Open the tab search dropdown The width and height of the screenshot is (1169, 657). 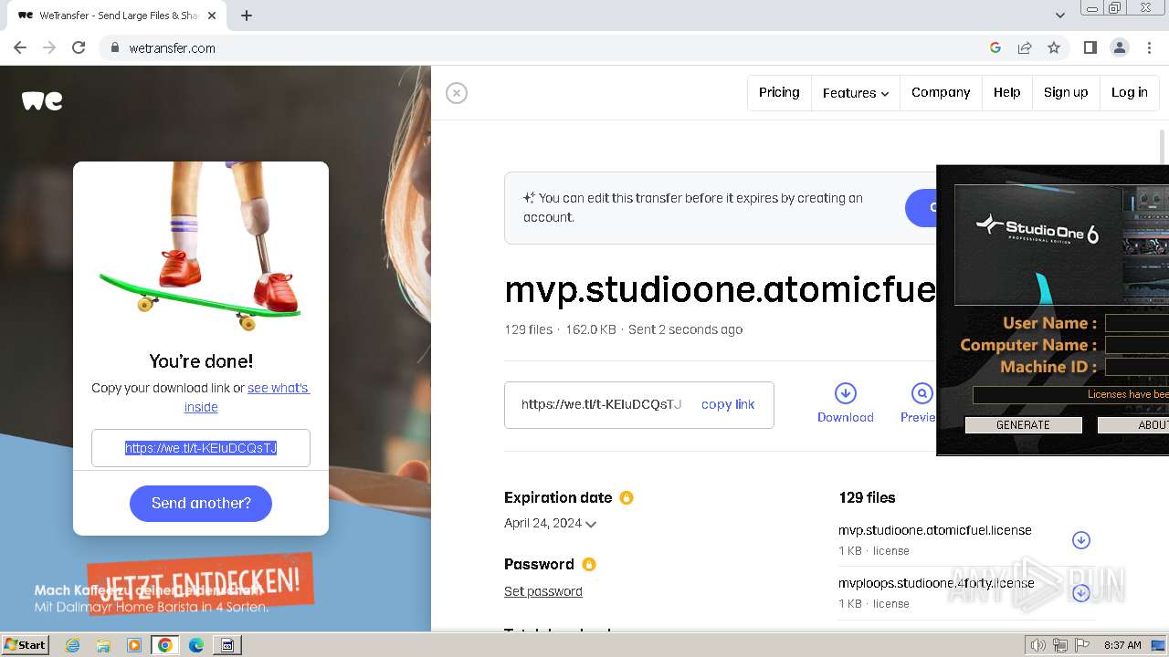coord(1060,16)
